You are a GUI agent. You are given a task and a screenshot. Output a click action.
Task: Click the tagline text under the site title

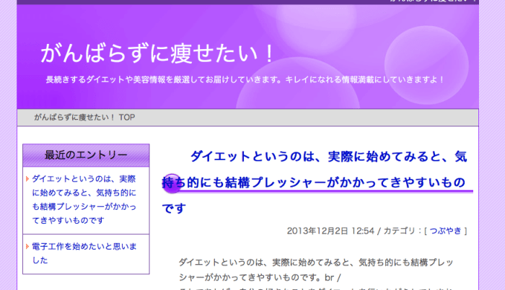coord(245,79)
